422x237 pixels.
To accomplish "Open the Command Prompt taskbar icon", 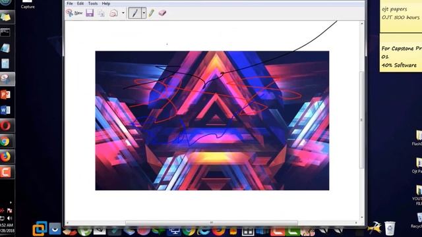I will (5, 33).
